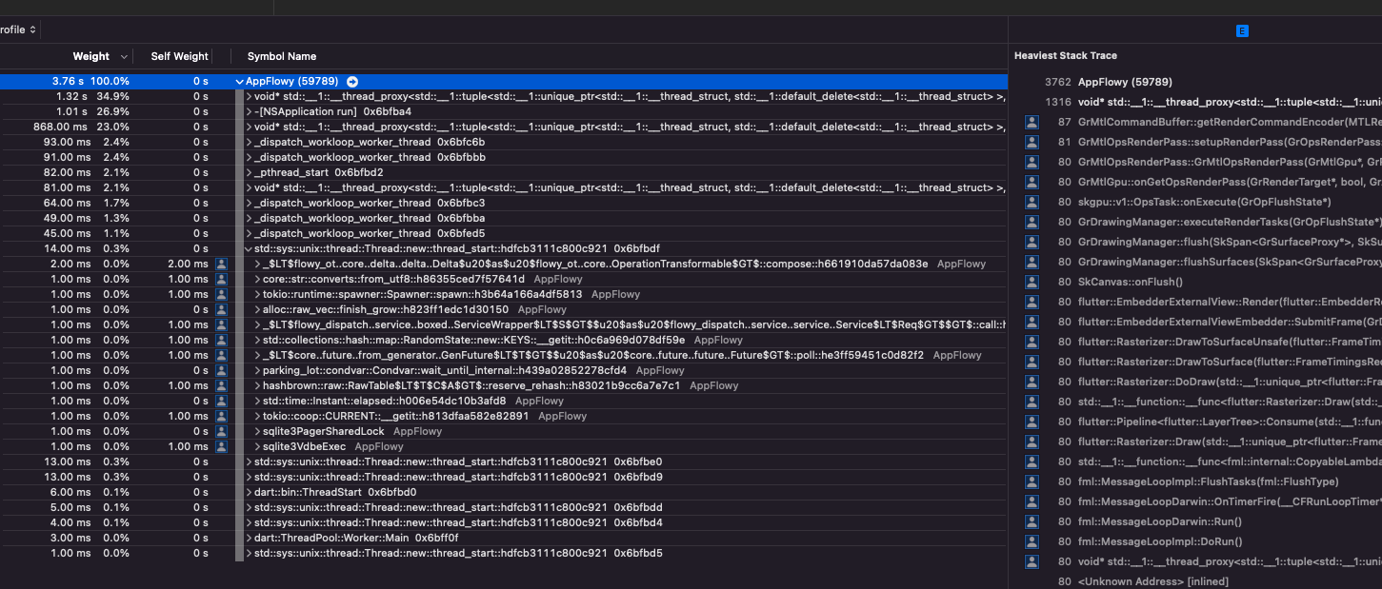Click user-code icon on Instant::elapsed row

(221, 401)
